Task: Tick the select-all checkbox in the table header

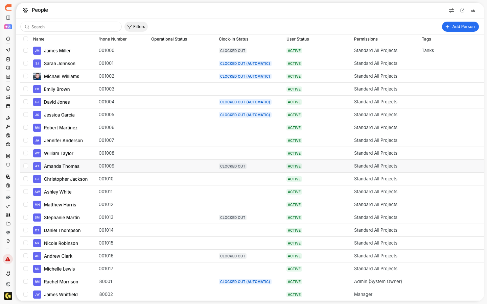Action: tap(26, 39)
